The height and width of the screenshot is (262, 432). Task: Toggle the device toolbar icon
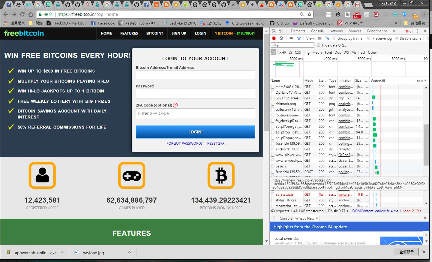(x=281, y=31)
